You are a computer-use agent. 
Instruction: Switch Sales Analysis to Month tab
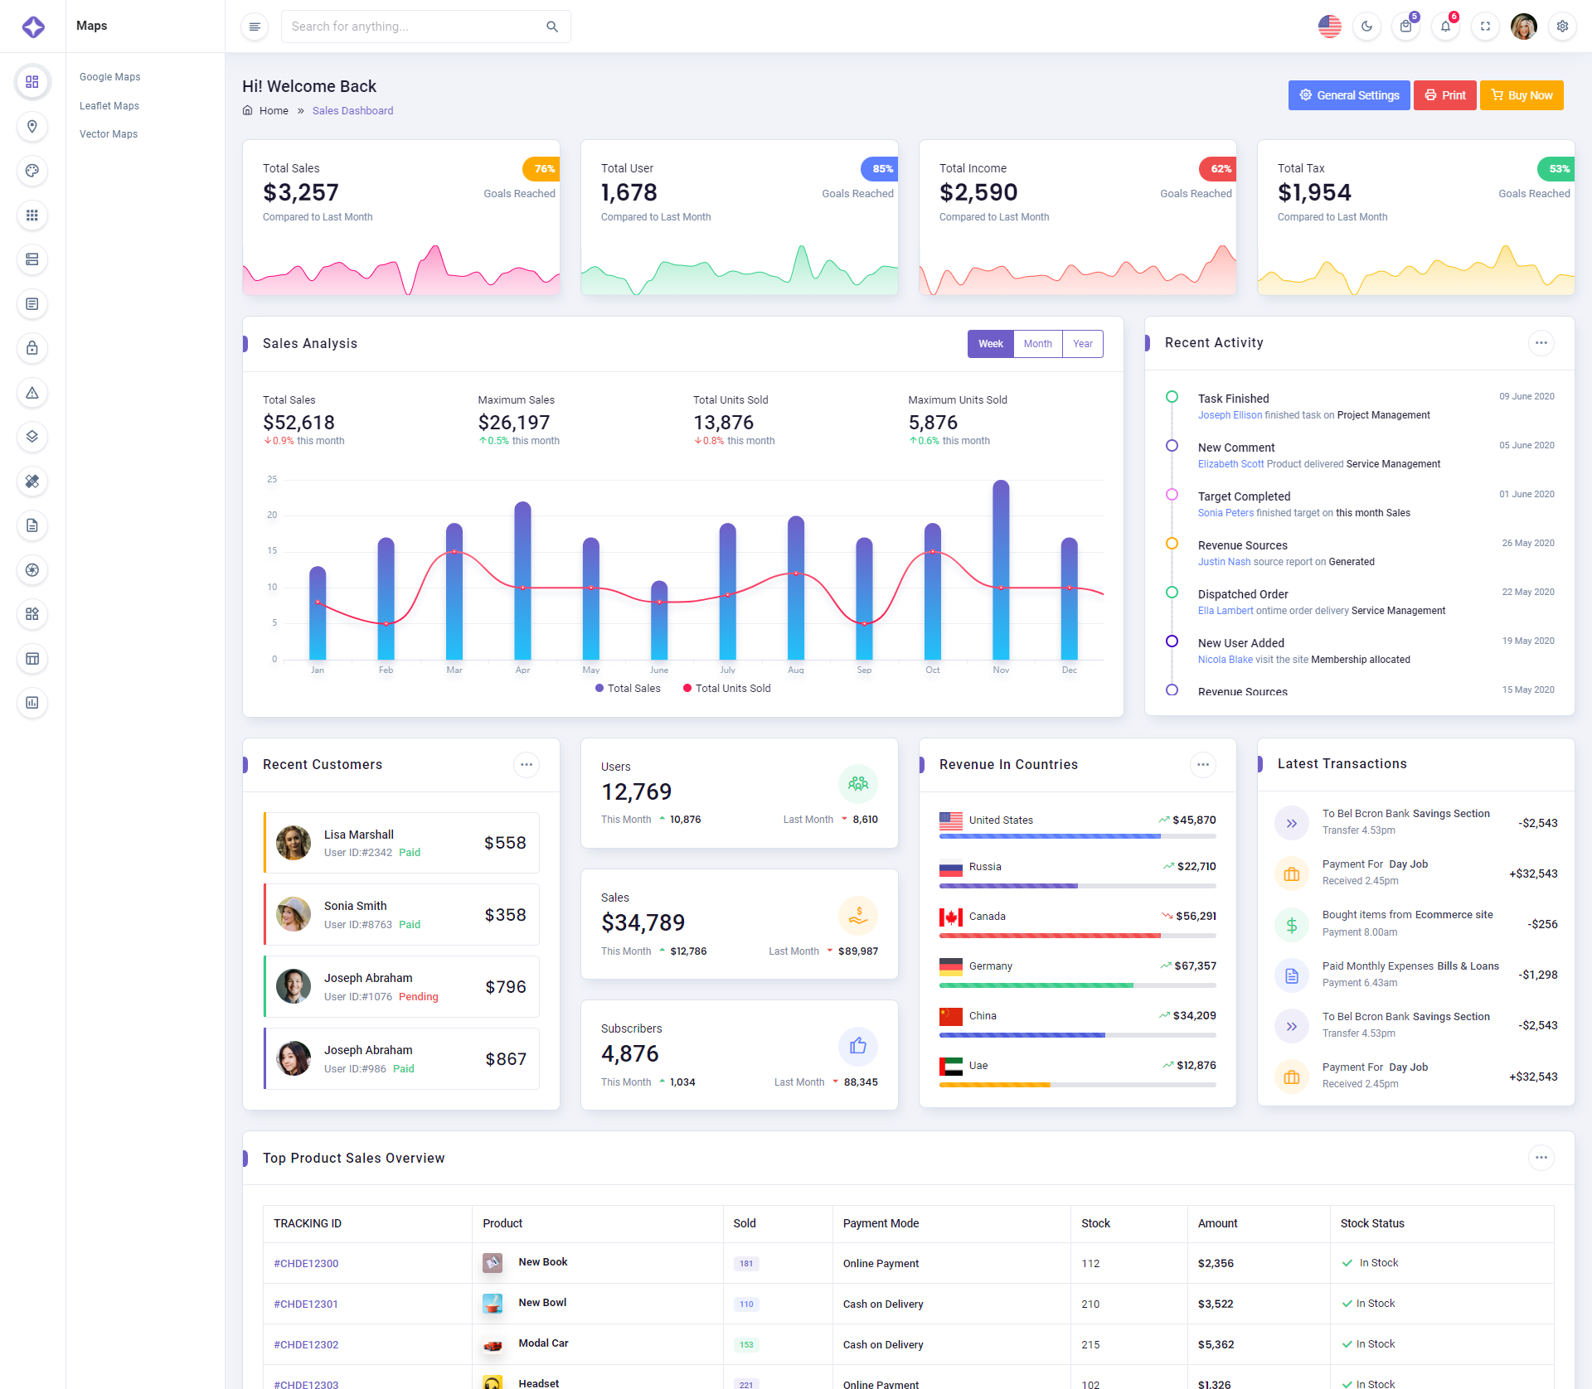tap(1037, 344)
